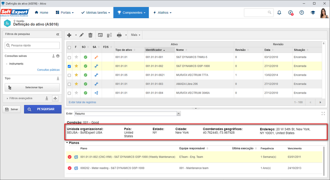Viewport: 330px width, 180px height.
Task: Open the Consultas públicas link
Action: 48,70
